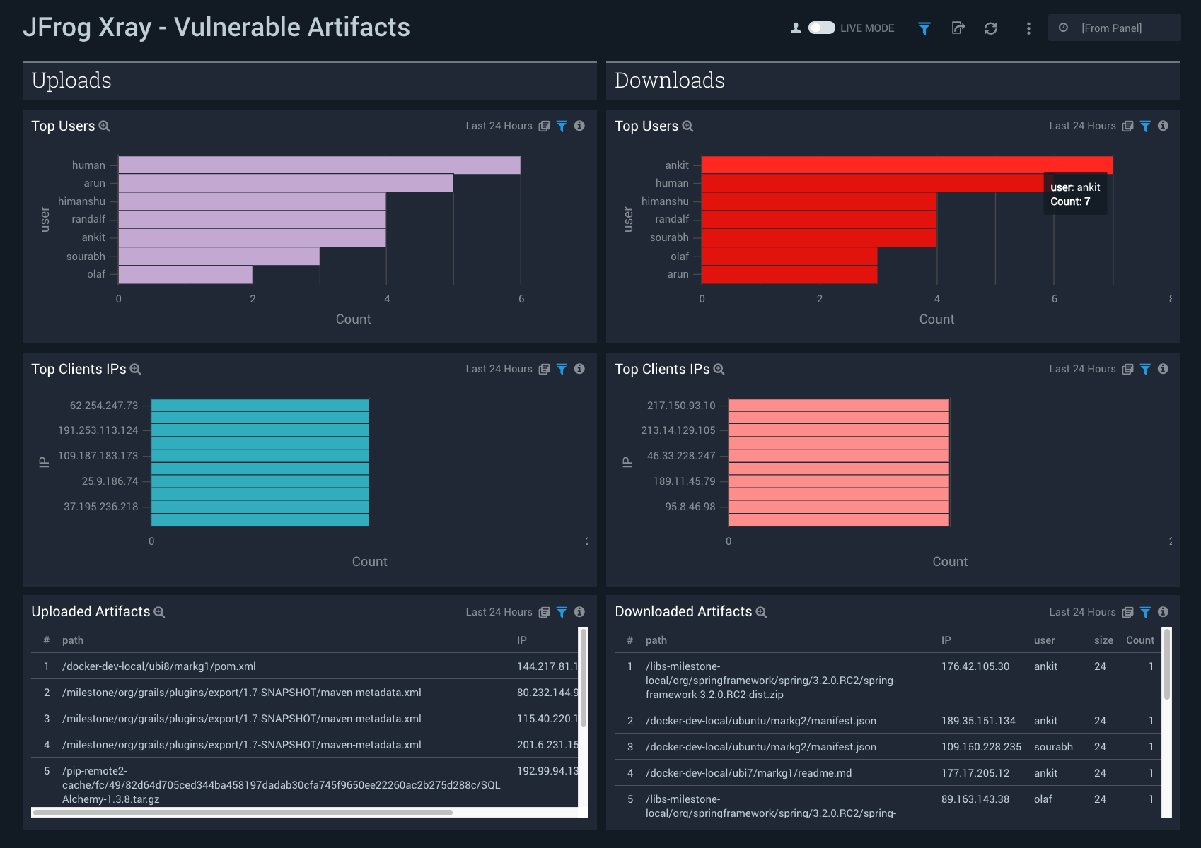Open the [From Panel] time range picker
Screen dimensions: 1201x848
click(1113, 28)
